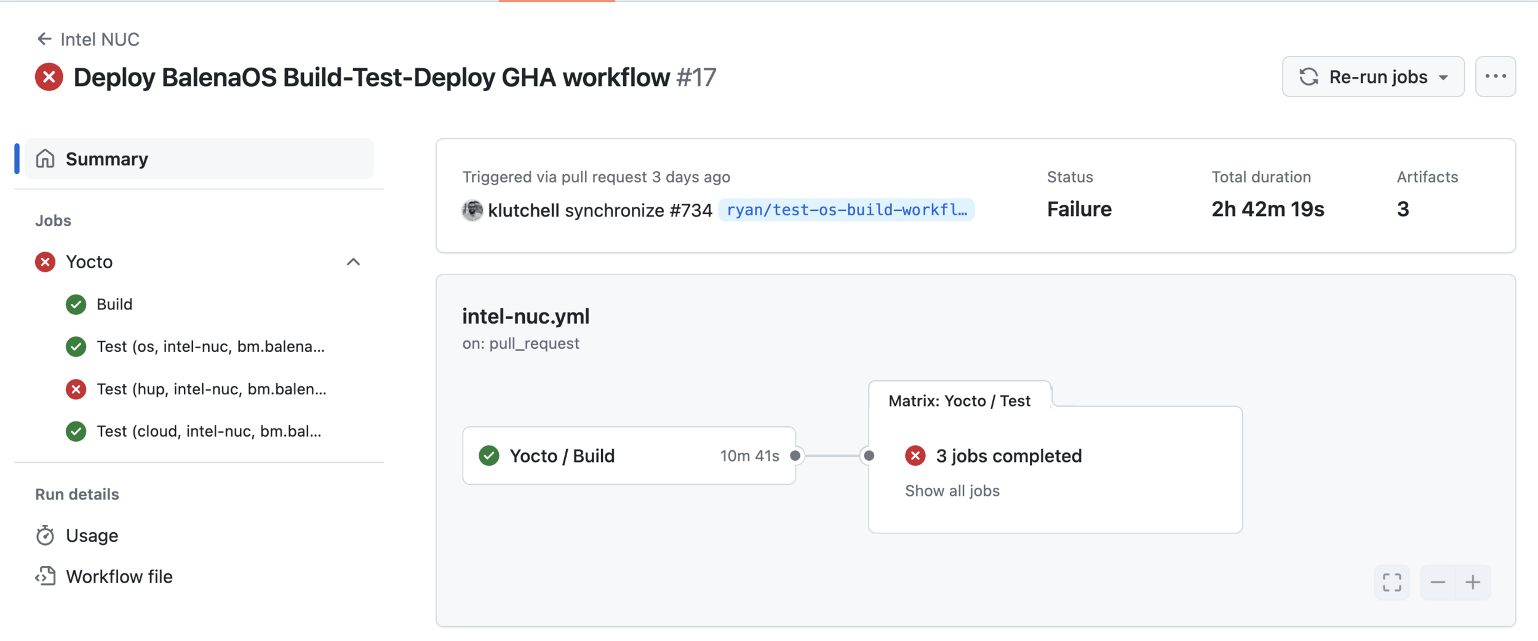The height and width of the screenshot is (641, 1538).
Task: Open the Re-run jobs dropdown caret
Action: 1443,78
